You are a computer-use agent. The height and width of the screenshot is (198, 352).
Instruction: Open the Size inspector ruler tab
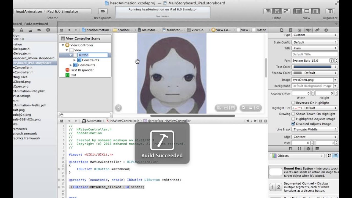tap(317, 30)
